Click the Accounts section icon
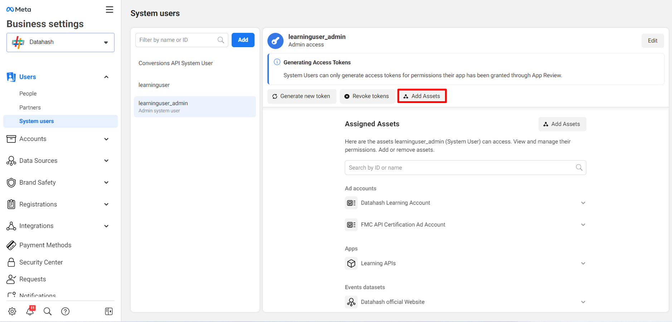672x322 pixels. 11,139
